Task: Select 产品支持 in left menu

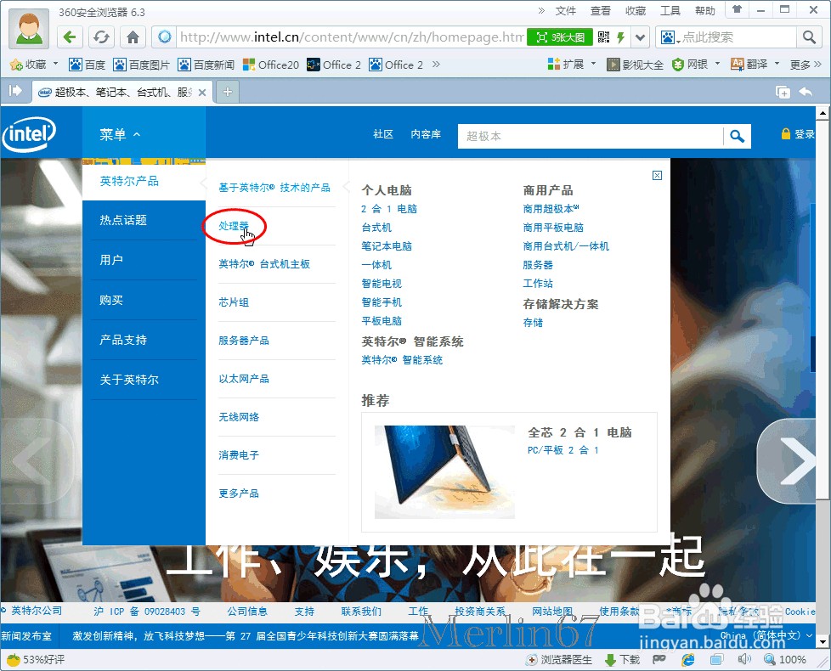Action: [x=123, y=340]
